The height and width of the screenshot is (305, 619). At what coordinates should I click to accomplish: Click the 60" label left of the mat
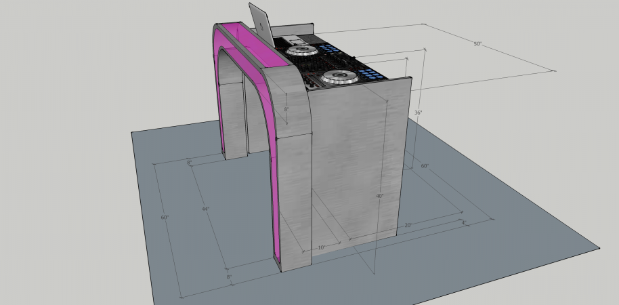165,218
